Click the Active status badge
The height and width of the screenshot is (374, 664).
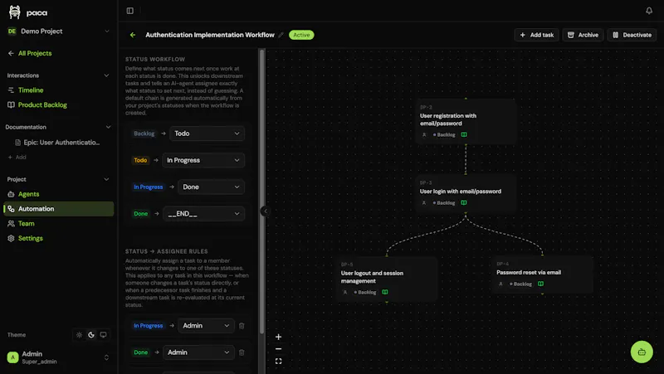[x=301, y=35]
